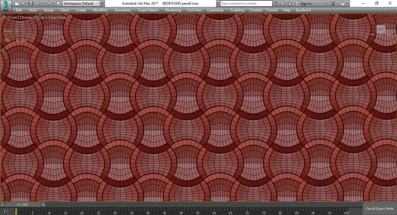The height and width of the screenshot is (215, 397).
Task: Open the Autodesk Exchange X icon
Action: [x=332, y=3]
